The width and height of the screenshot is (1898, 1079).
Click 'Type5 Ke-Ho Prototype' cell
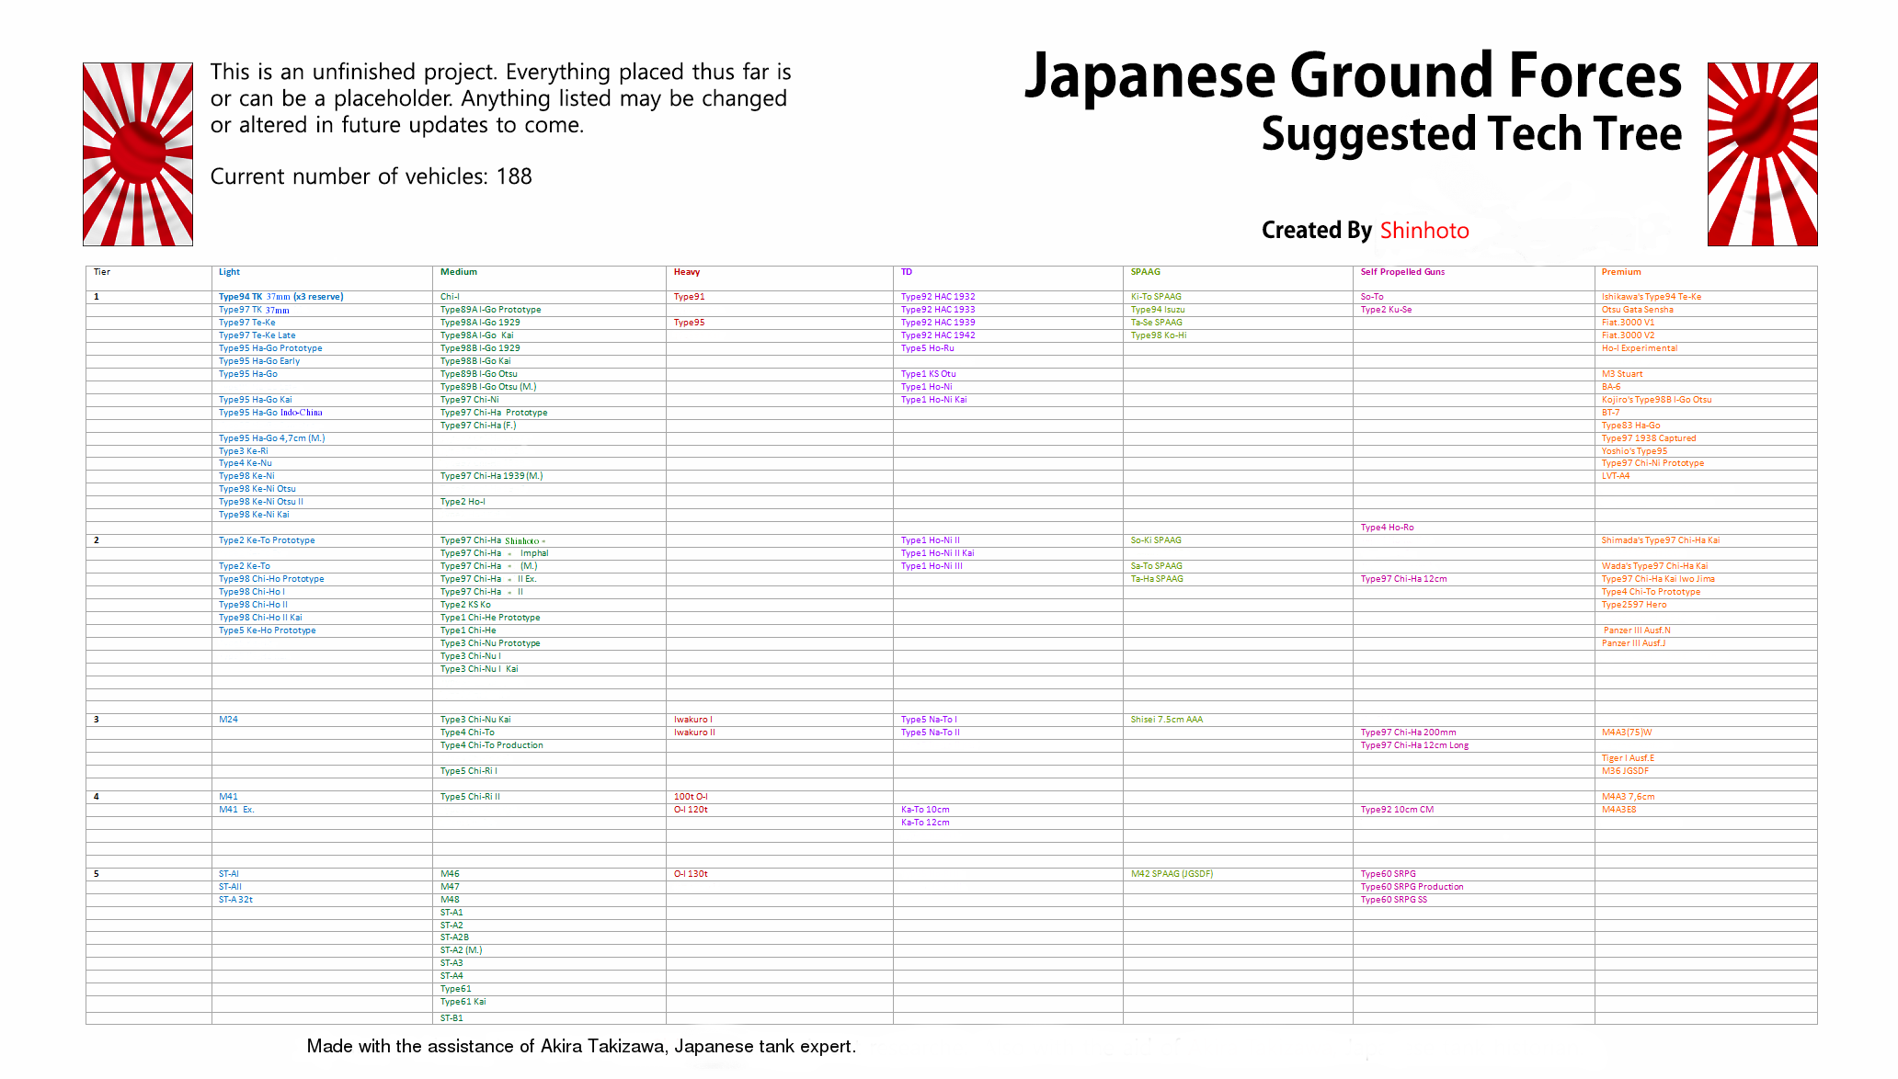(x=267, y=630)
